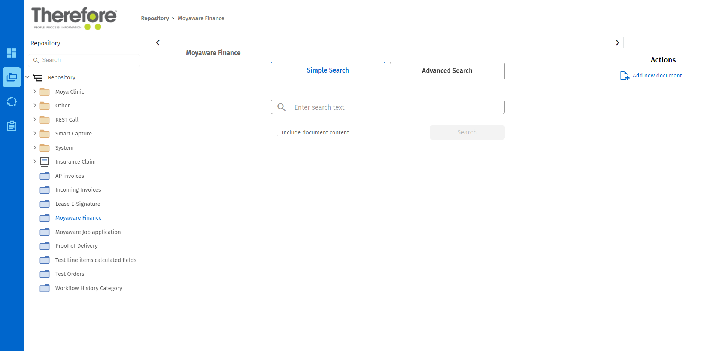
Task: Expand the REST Call folder
Action: 35,119
